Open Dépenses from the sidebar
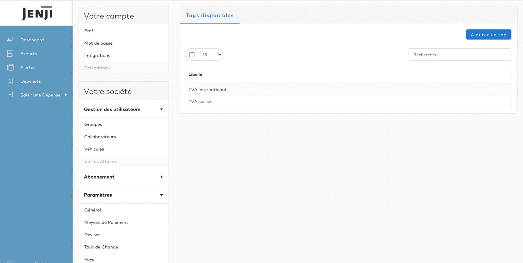523x263 pixels. click(31, 81)
